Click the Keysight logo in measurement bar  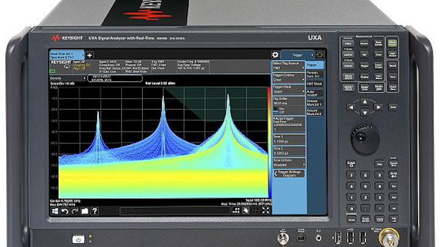61,62
